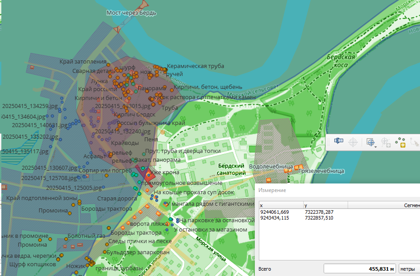Open the метры units dropdown

pos(408,269)
